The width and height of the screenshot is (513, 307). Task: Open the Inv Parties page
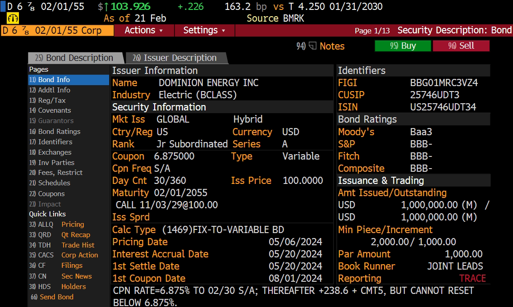coord(52,163)
